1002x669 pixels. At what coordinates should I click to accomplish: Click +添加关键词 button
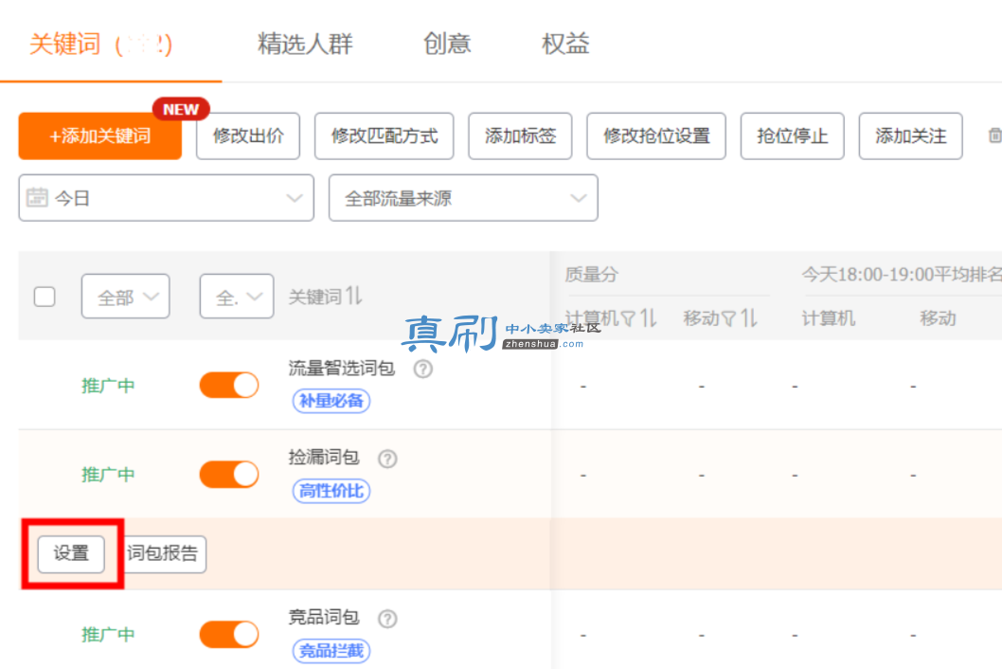point(100,136)
